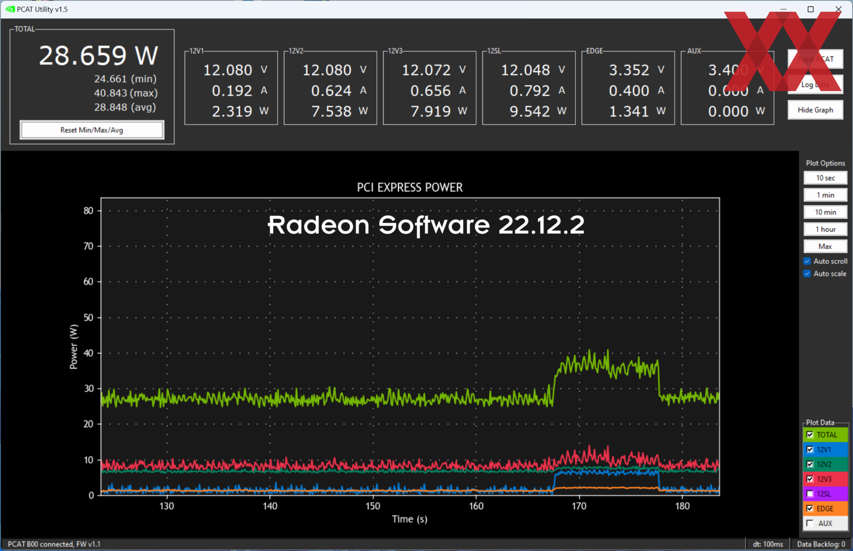Set plot range to Max

825,246
